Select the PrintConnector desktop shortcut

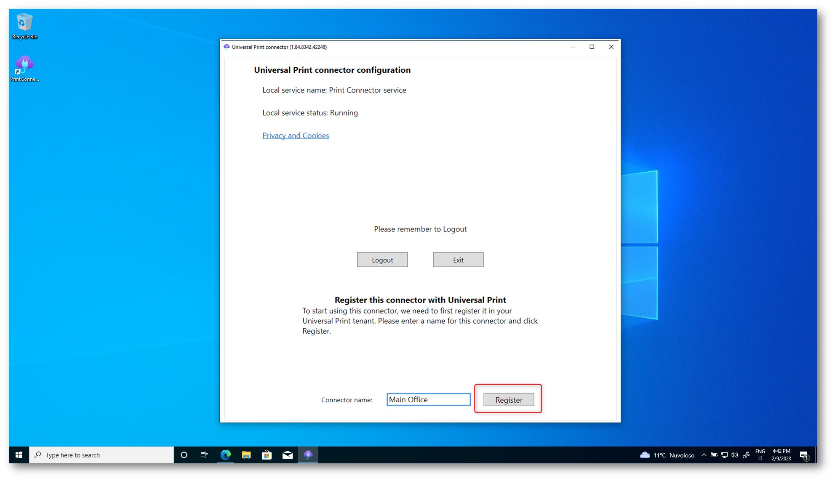point(24,68)
